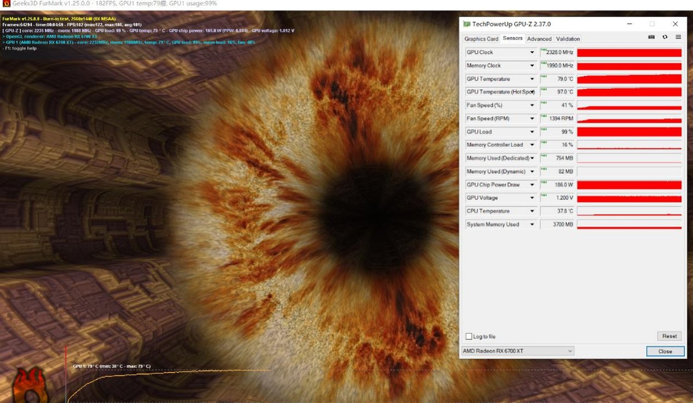Open the Fan Speed (RPM) dropdown arrow
Screen dimensions: 693x403
532,119
